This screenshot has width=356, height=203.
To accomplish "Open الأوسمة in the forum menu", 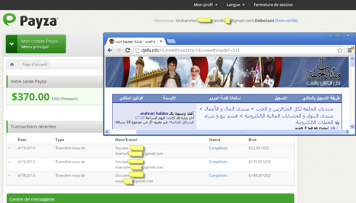I will tap(169, 98).
